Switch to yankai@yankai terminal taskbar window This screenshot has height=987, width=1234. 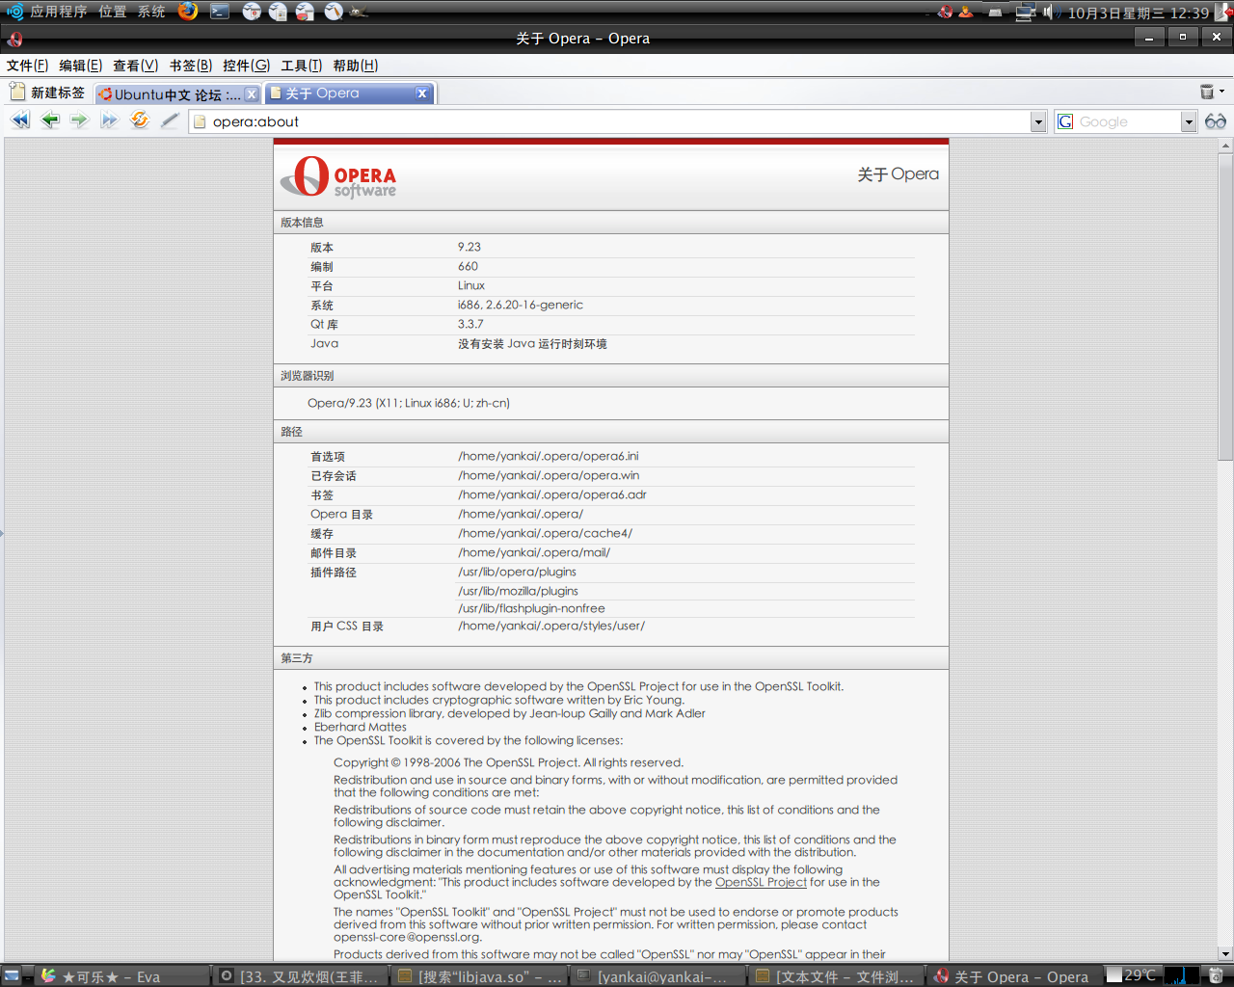pos(659,976)
